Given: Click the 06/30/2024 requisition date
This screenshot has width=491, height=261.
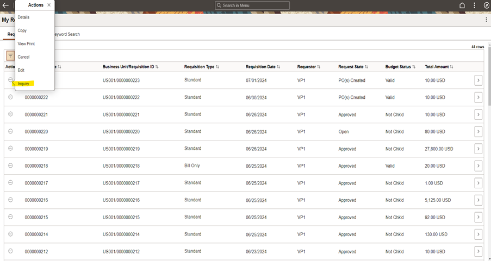Looking at the screenshot, I should tap(256, 98).
